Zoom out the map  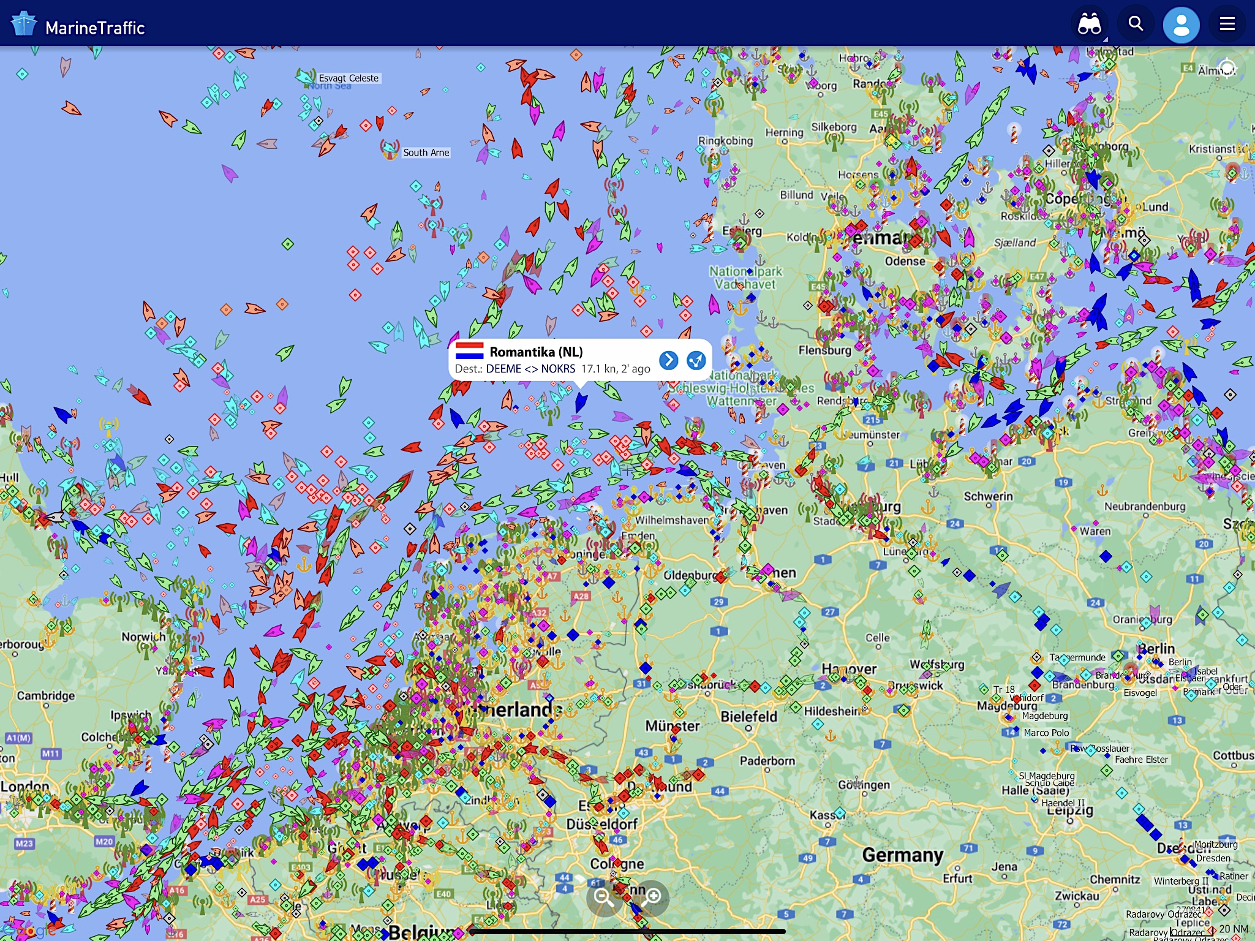pyautogui.click(x=603, y=898)
